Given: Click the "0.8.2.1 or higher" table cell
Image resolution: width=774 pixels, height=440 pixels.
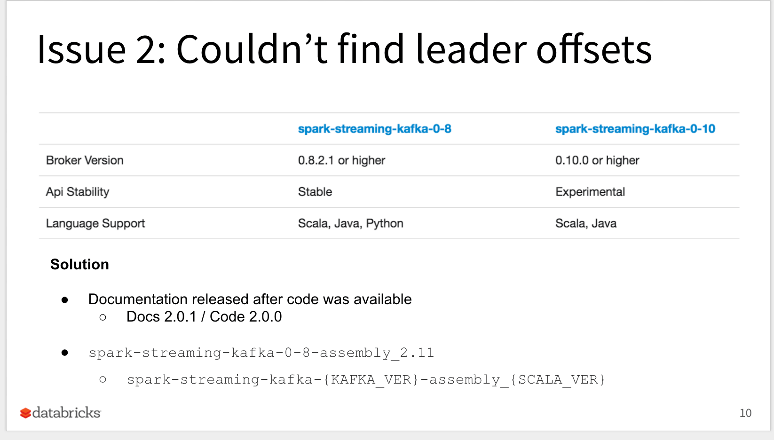Looking at the screenshot, I should coord(341,160).
